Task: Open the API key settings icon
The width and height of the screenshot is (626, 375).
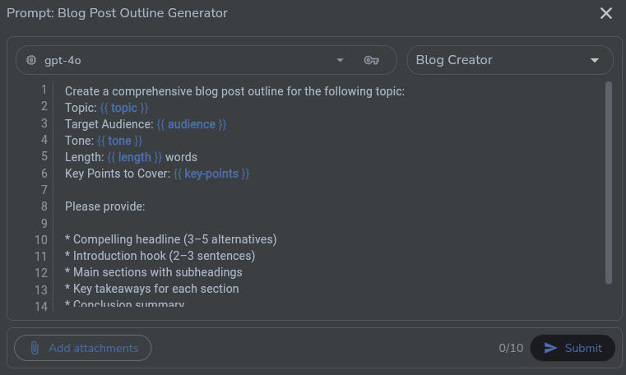Action: [x=371, y=60]
